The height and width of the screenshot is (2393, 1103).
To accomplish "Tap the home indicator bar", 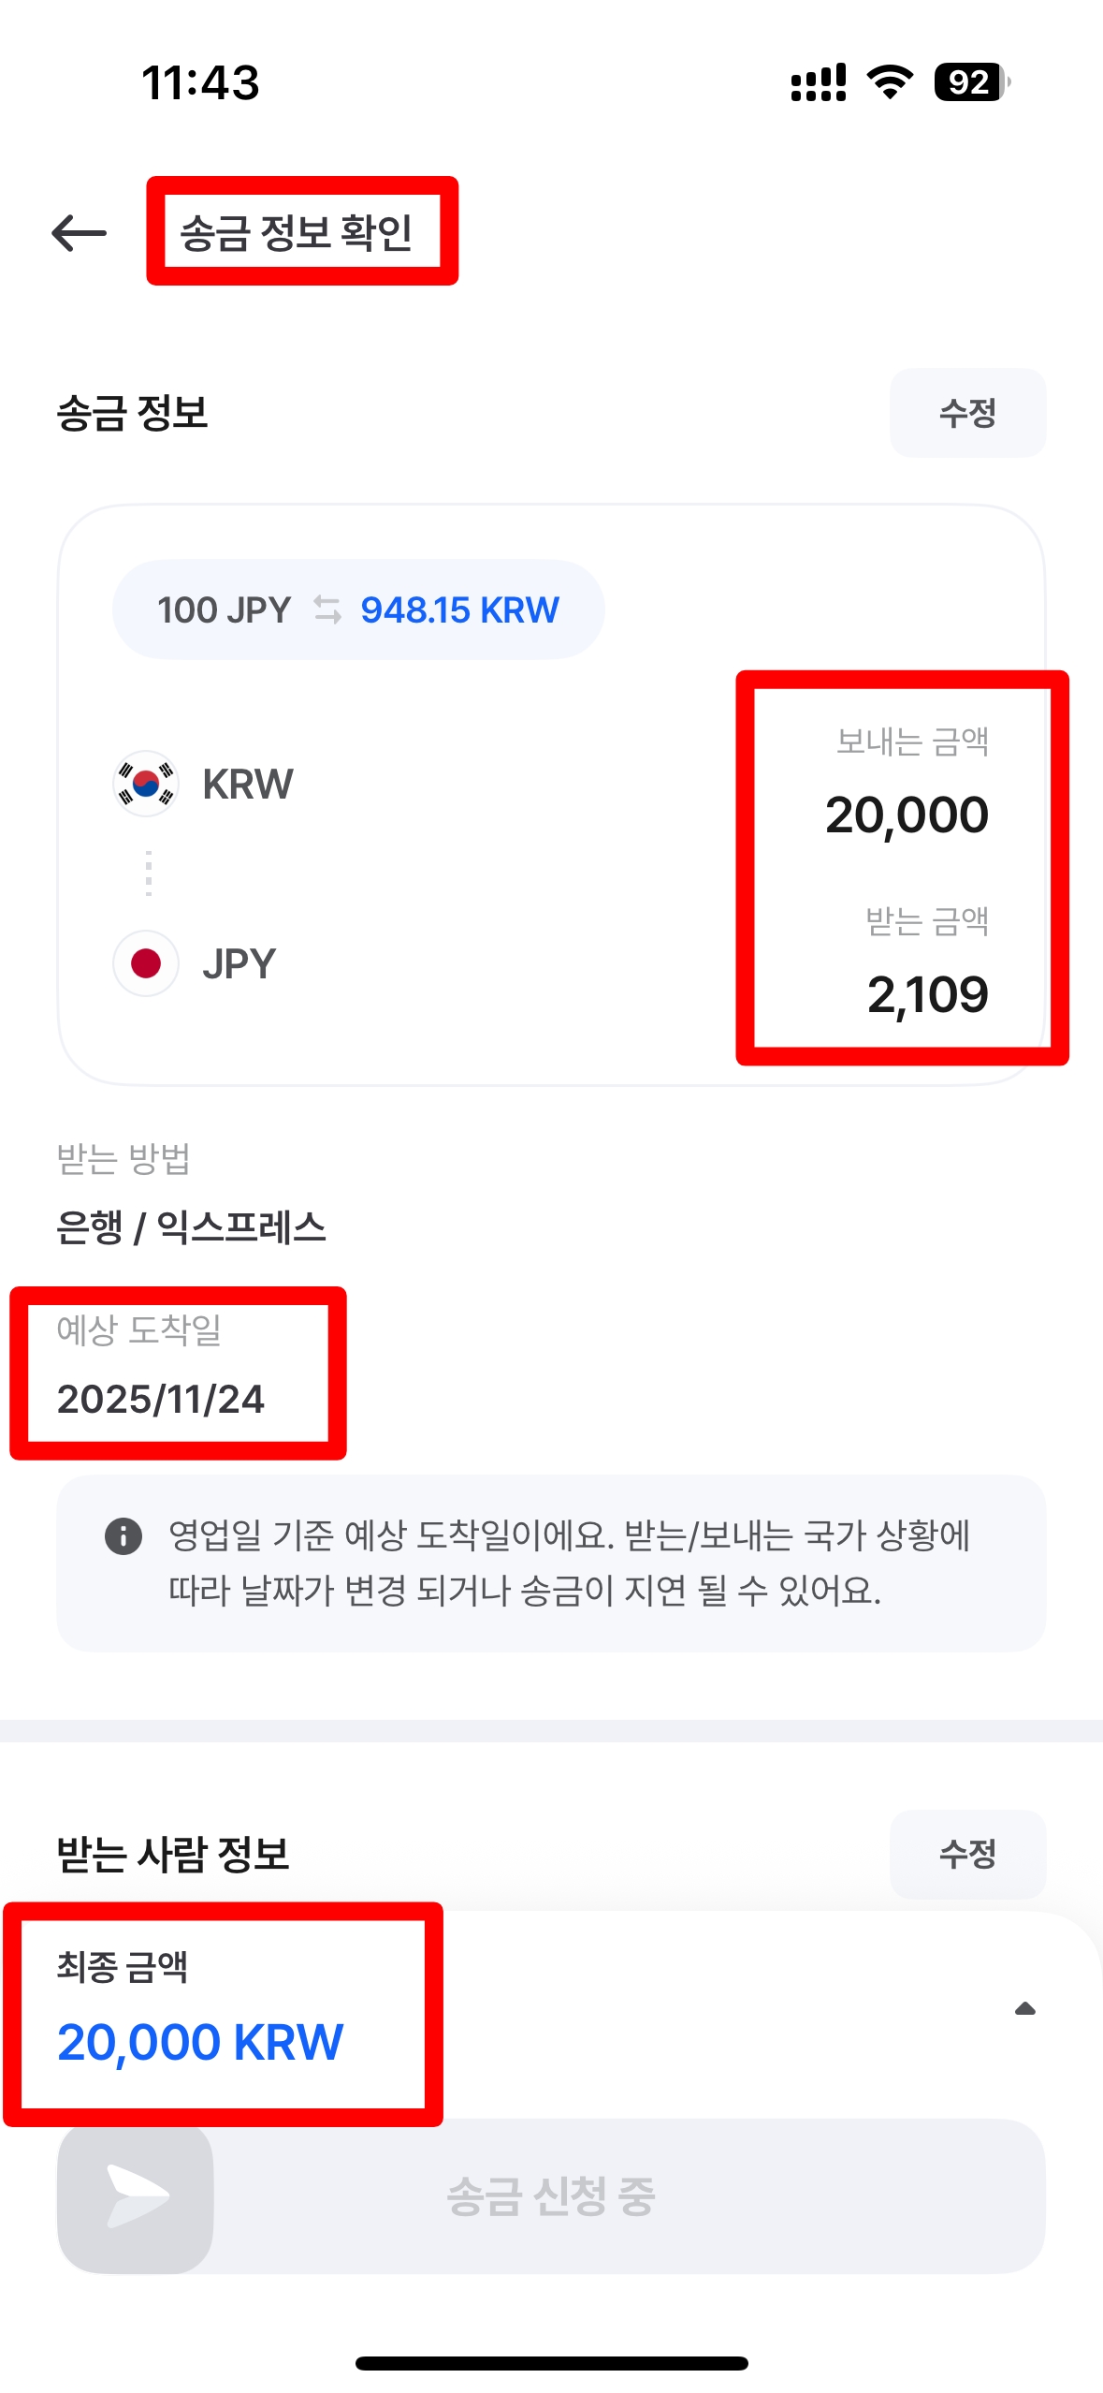I will coord(551,2363).
